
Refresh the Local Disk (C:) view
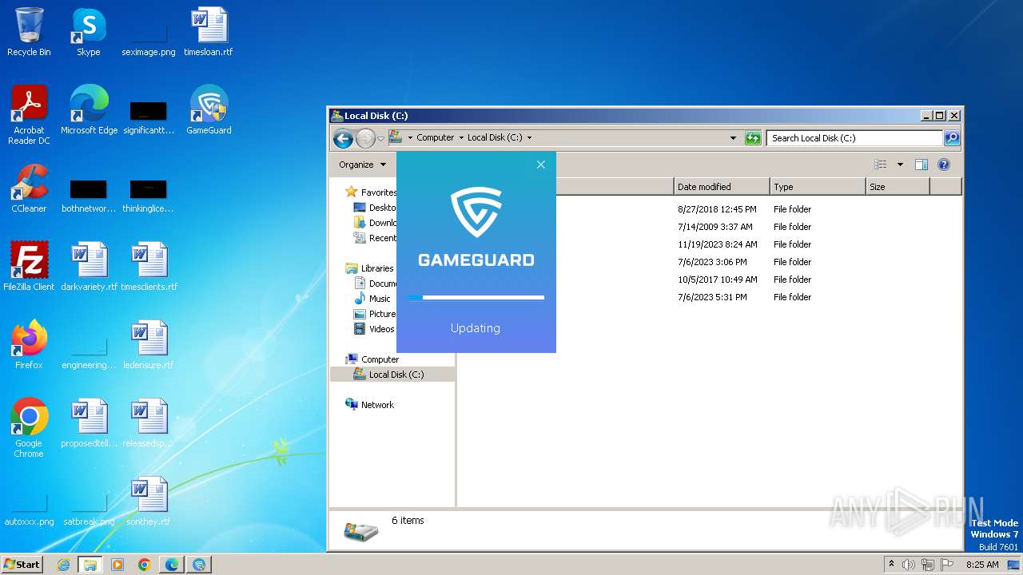(x=753, y=138)
